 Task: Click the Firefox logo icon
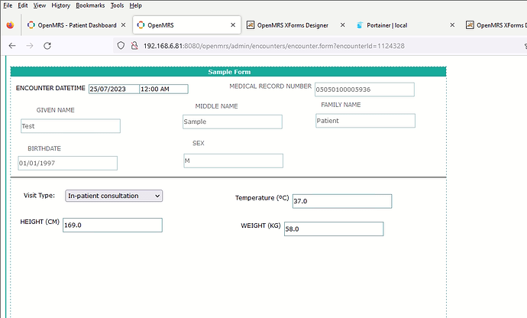(x=9, y=25)
